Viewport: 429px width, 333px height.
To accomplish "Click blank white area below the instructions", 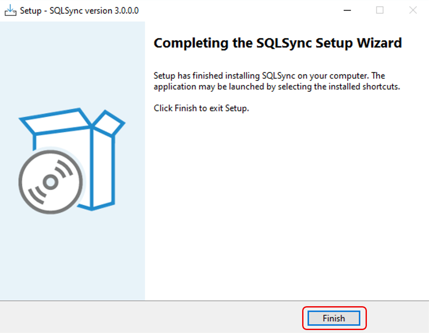I will point(285,204).
